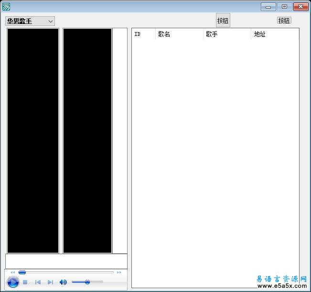Click the left black list panel
Screen dimensions: 311x292
(33, 141)
